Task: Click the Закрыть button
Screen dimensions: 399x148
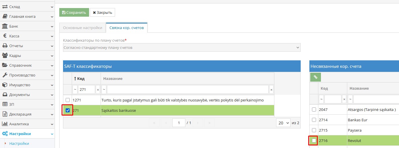Action: (x=102, y=12)
